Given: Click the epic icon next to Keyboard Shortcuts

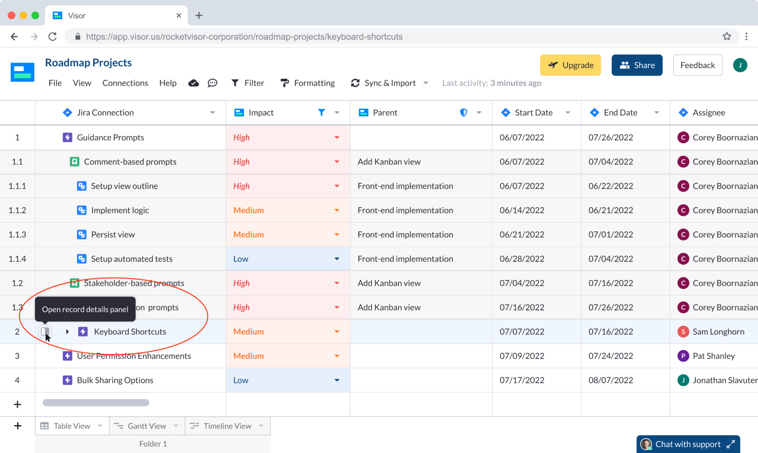Looking at the screenshot, I should 83,331.
